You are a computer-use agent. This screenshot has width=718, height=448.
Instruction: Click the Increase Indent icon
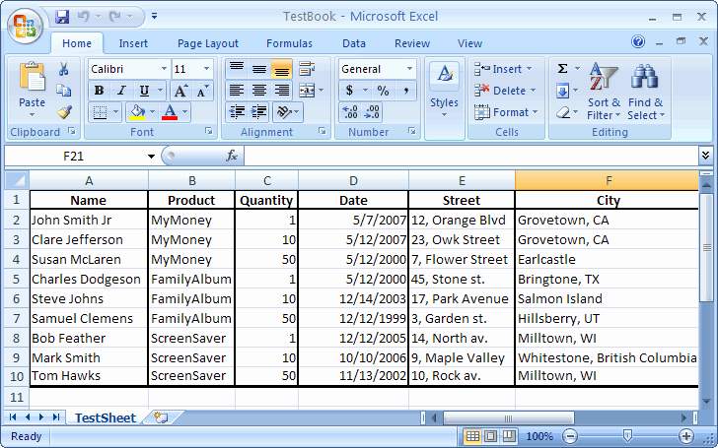pyautogui.click(x=259, y=112)
